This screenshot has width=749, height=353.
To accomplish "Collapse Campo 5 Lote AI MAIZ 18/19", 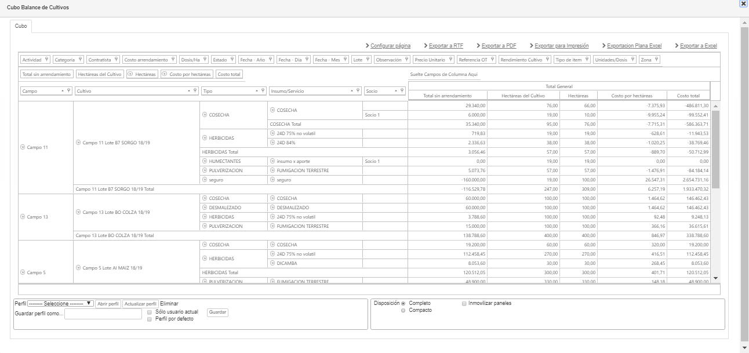I will click(78, 268).
